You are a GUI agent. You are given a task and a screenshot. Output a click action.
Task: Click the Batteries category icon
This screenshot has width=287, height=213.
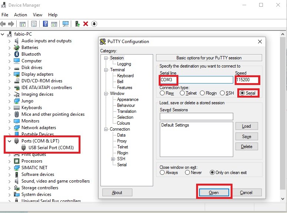[17, 47]
